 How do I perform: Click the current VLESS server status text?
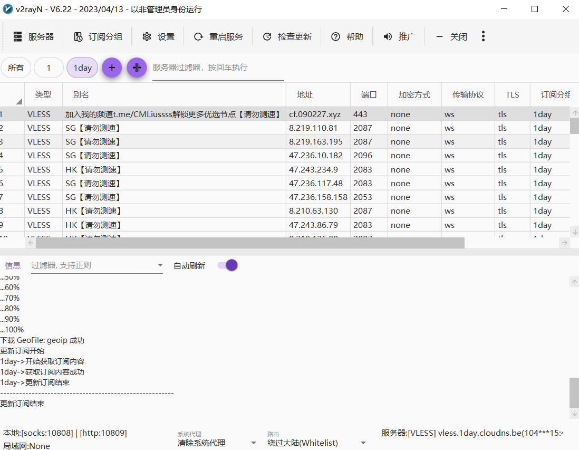point(472,433)
